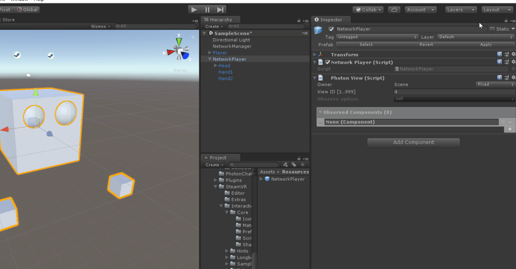Open the Layer dropdown showing Default
The height and width of the screenshot is (269, 516).
coord(476,37)
